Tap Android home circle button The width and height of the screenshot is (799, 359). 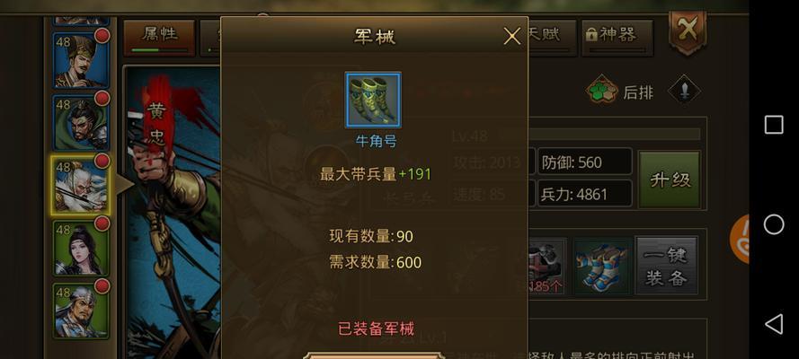[x=774, y=224]
